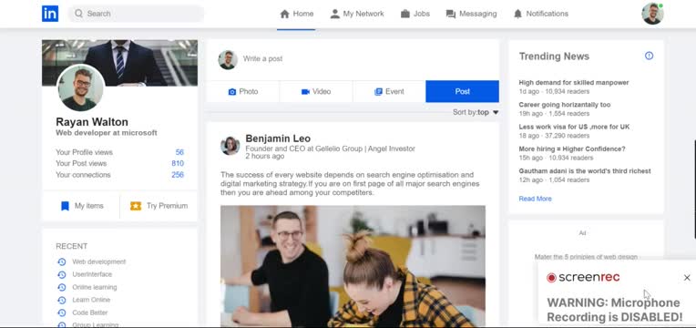Switch to the My Network tab
Viewport: 696px width, 328px height.
[357, 14]
